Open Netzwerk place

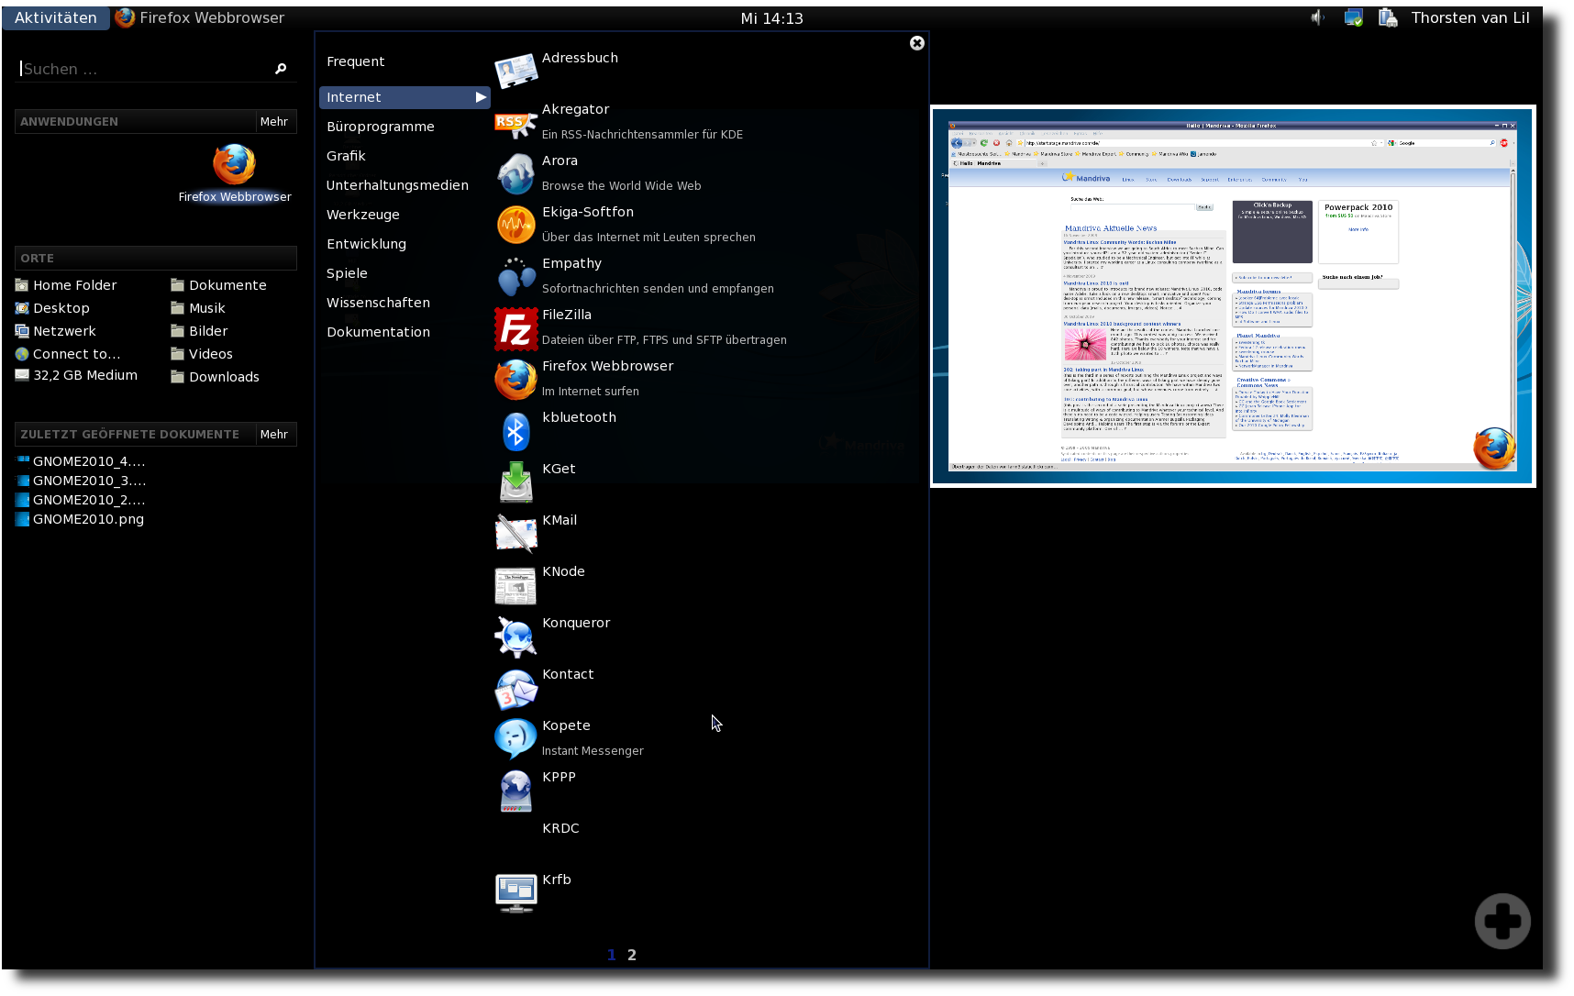55,331
